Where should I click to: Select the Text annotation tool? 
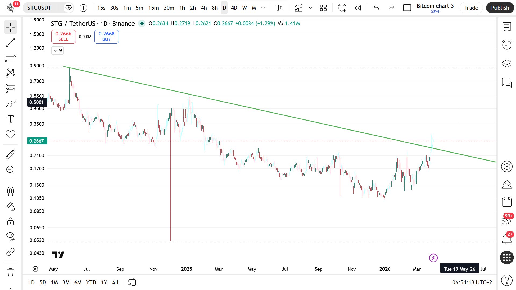coord(10,119)
